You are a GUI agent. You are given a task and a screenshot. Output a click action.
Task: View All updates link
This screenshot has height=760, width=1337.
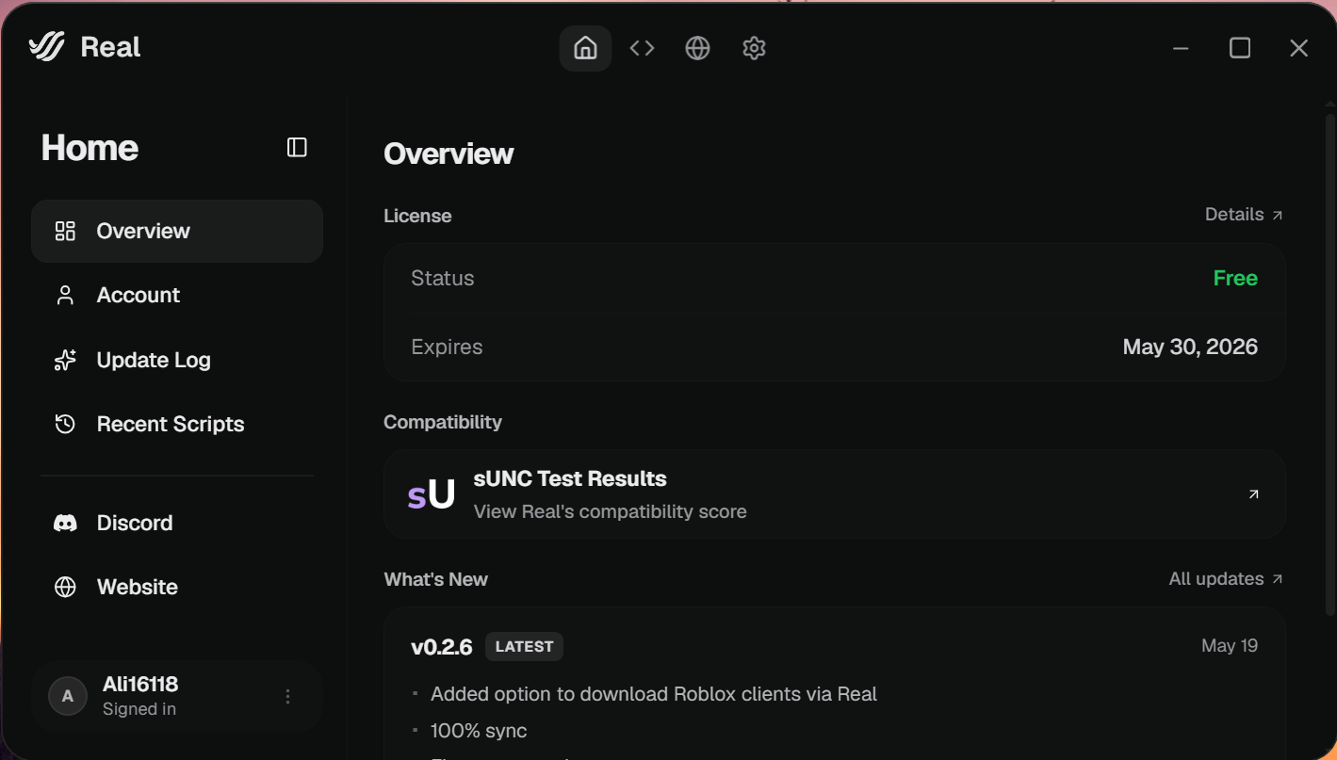(1226, 579)
